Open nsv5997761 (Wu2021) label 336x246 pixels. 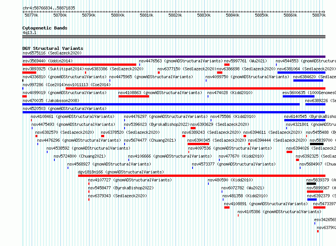245,61
